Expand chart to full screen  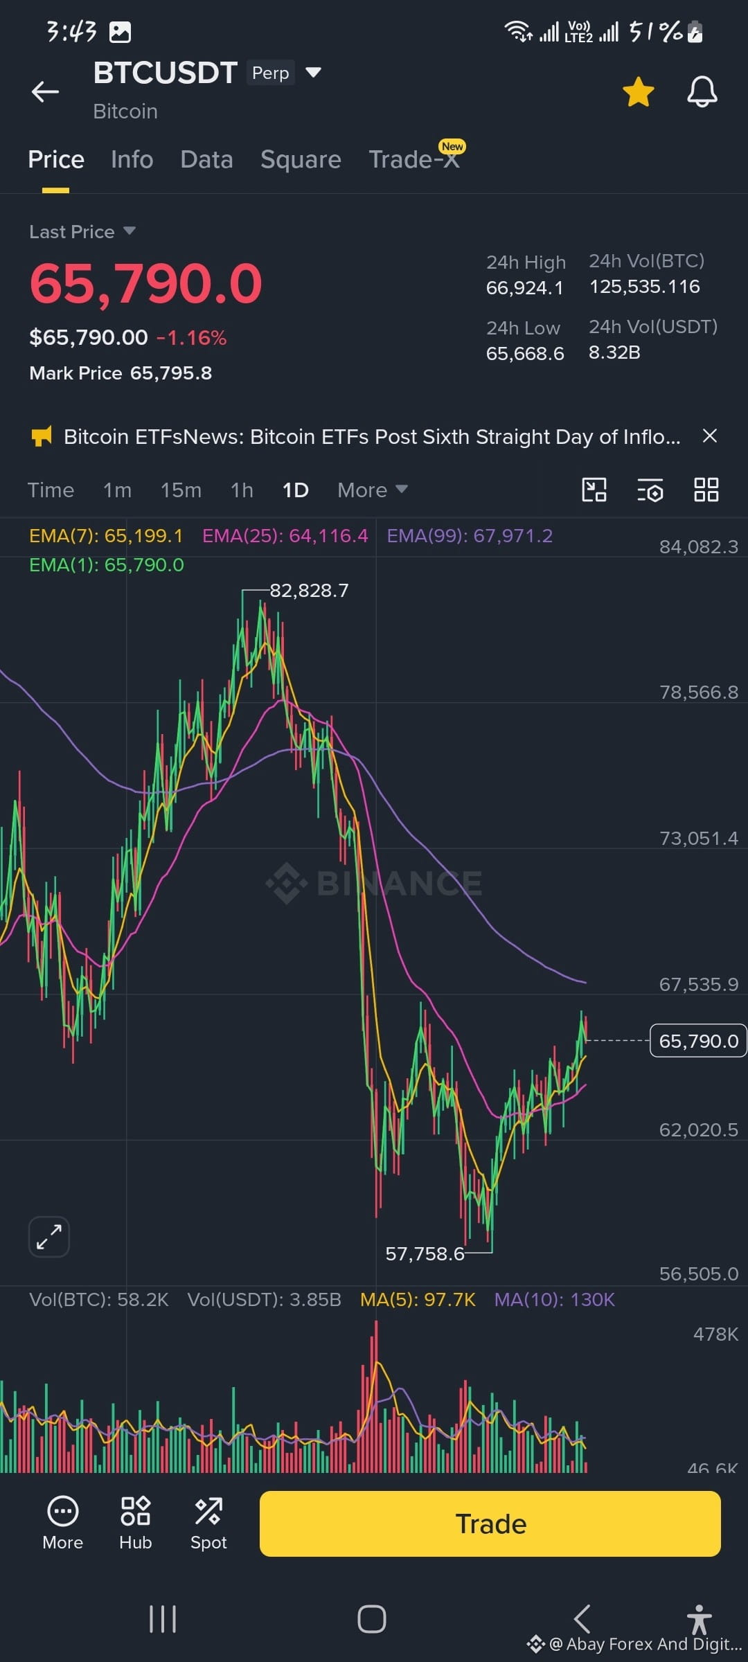(48, 1236)
